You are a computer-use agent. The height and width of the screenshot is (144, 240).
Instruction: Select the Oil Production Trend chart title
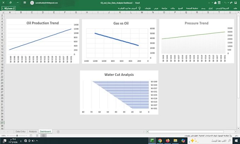43,23
